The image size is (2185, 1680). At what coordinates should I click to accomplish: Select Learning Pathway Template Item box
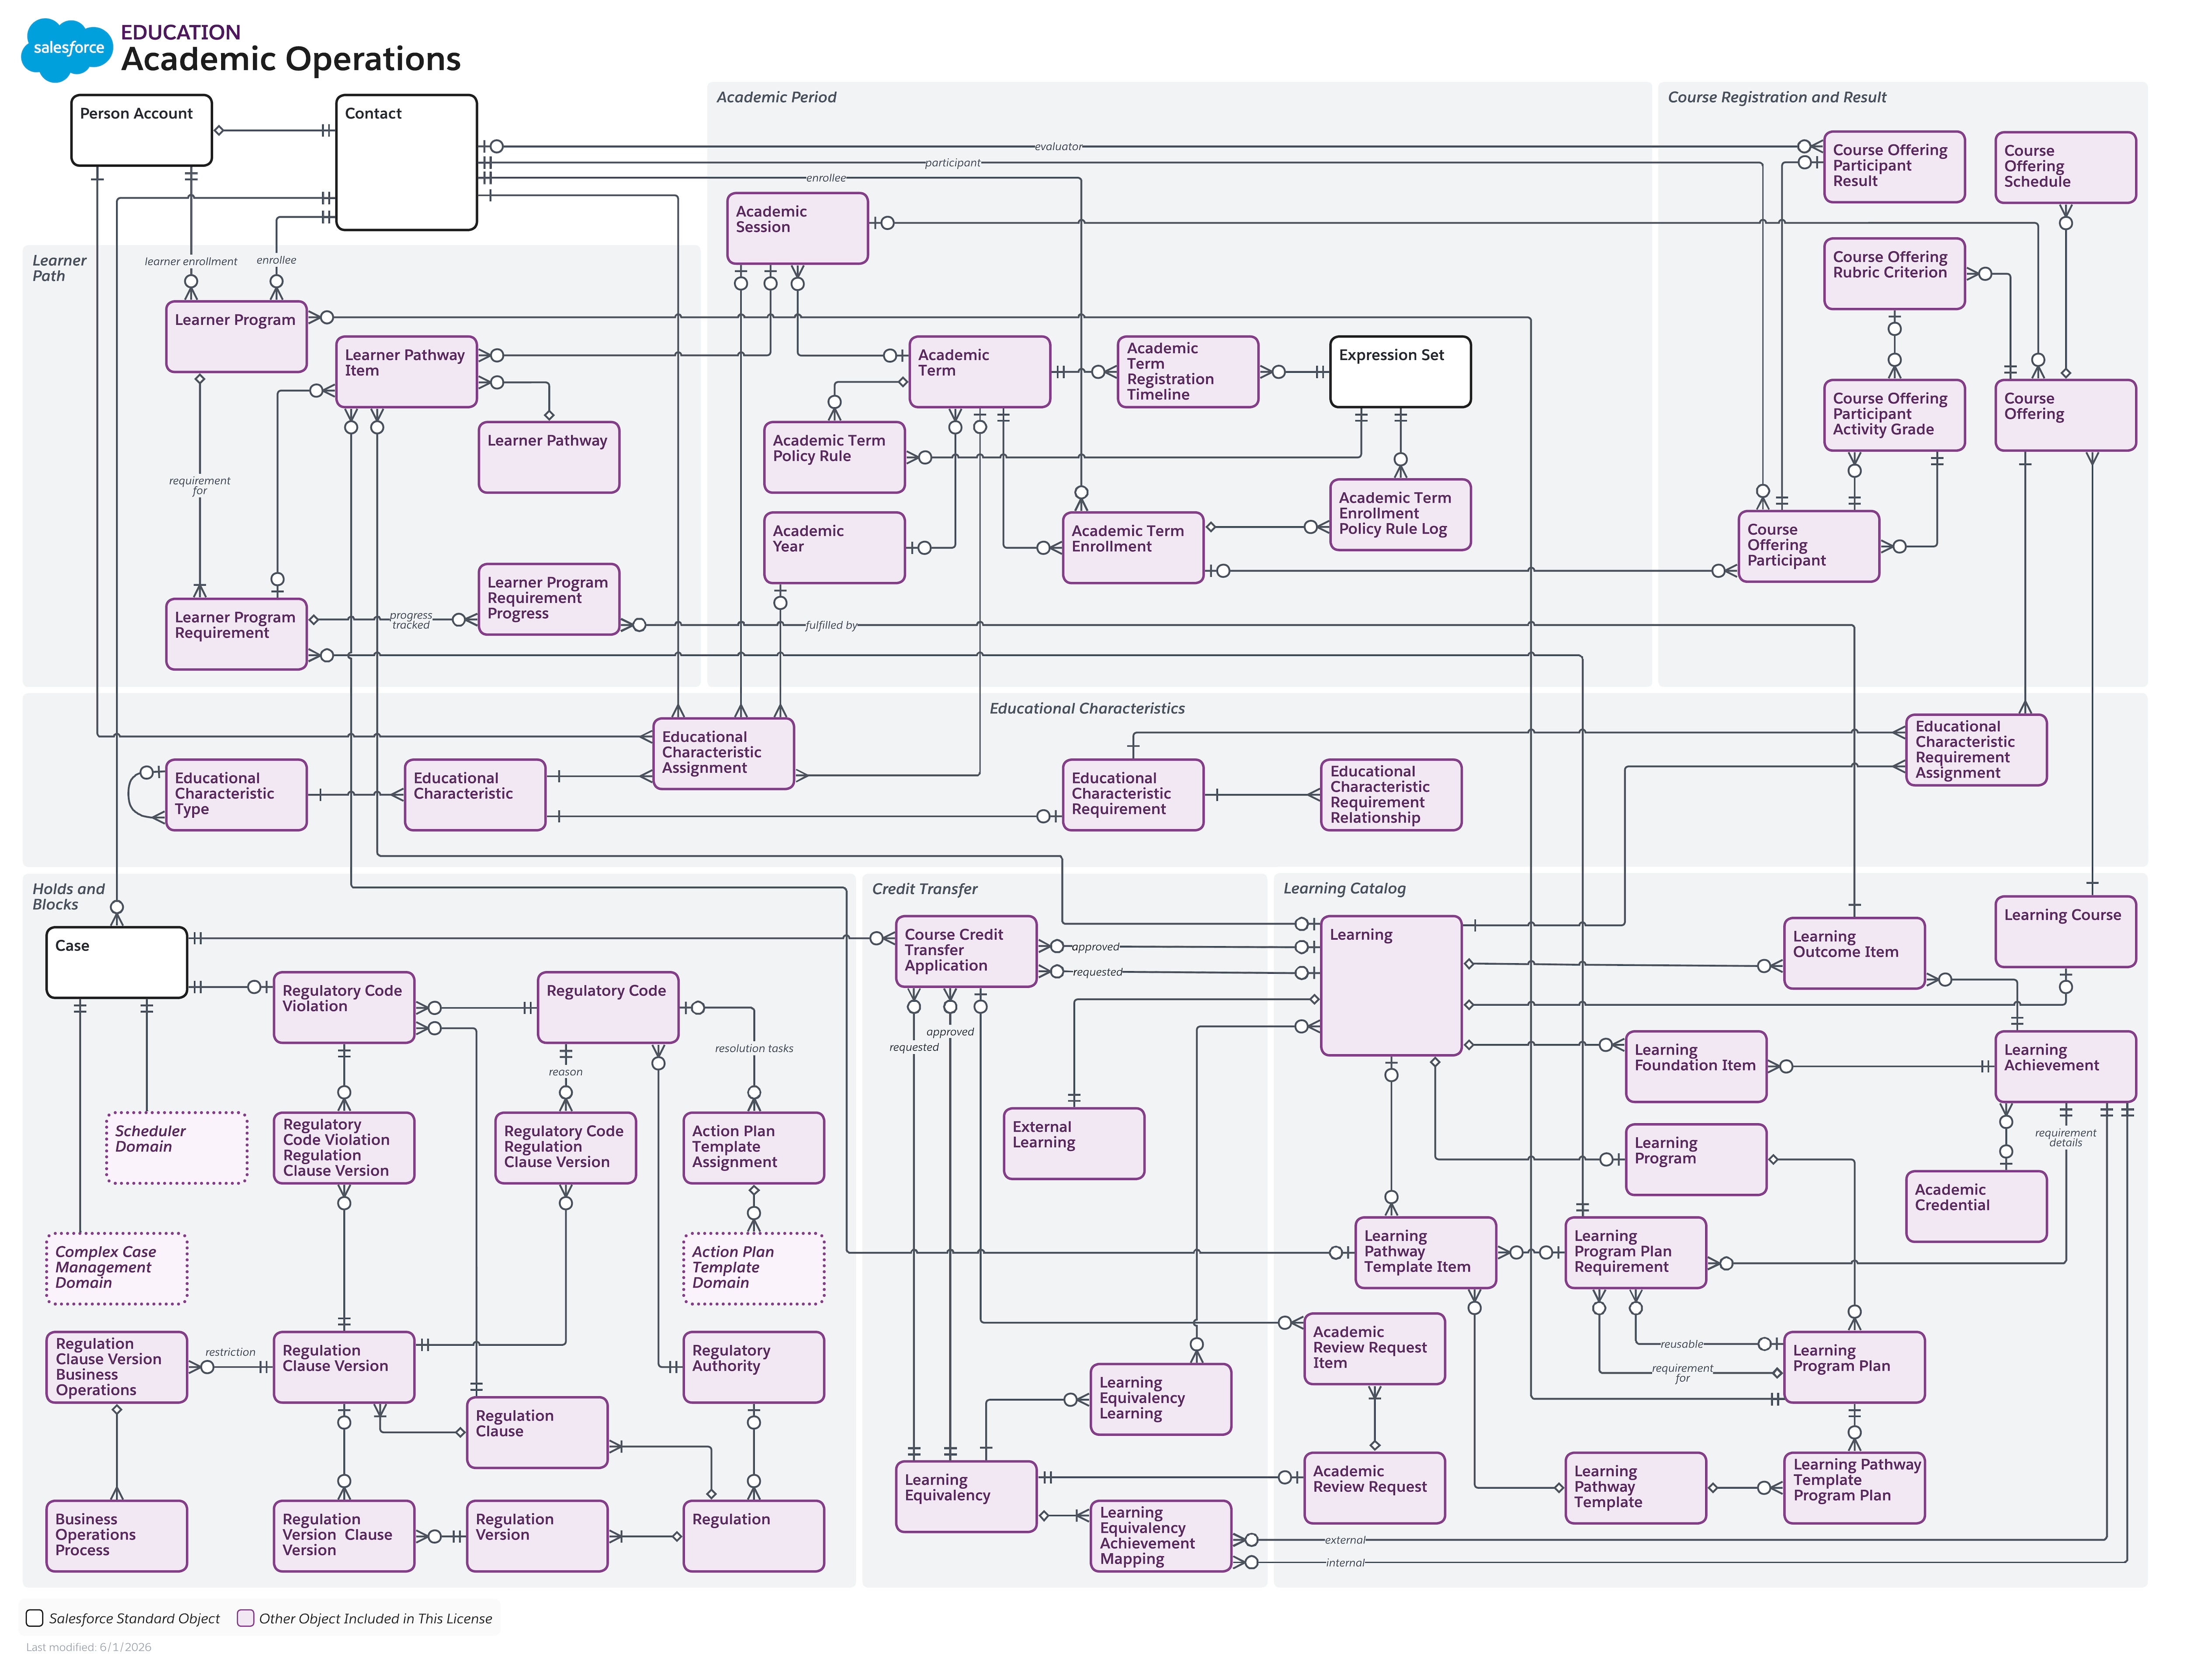point(1426,1253)
